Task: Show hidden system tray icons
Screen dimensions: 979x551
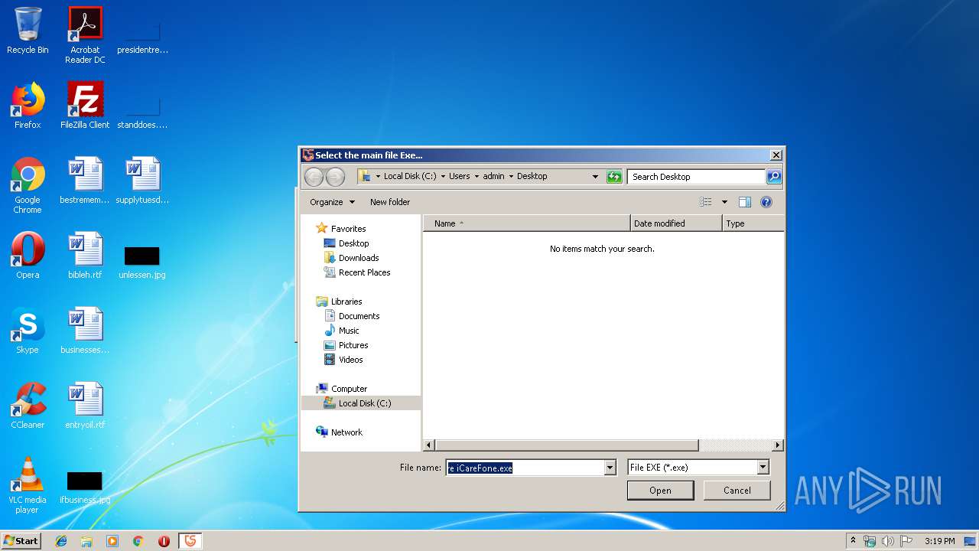Action: point(853,541)
